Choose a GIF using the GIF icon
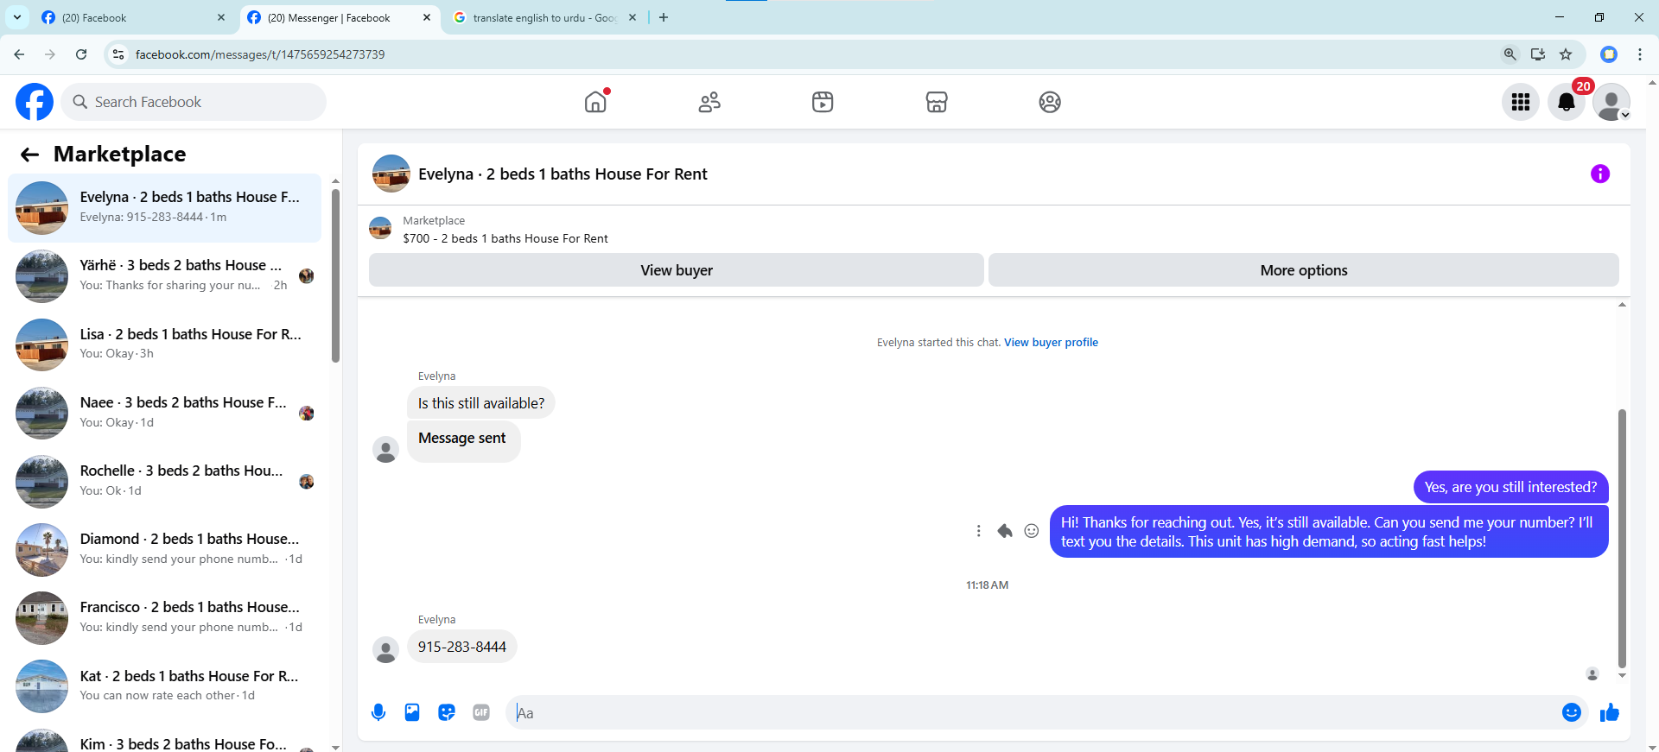 481,712
